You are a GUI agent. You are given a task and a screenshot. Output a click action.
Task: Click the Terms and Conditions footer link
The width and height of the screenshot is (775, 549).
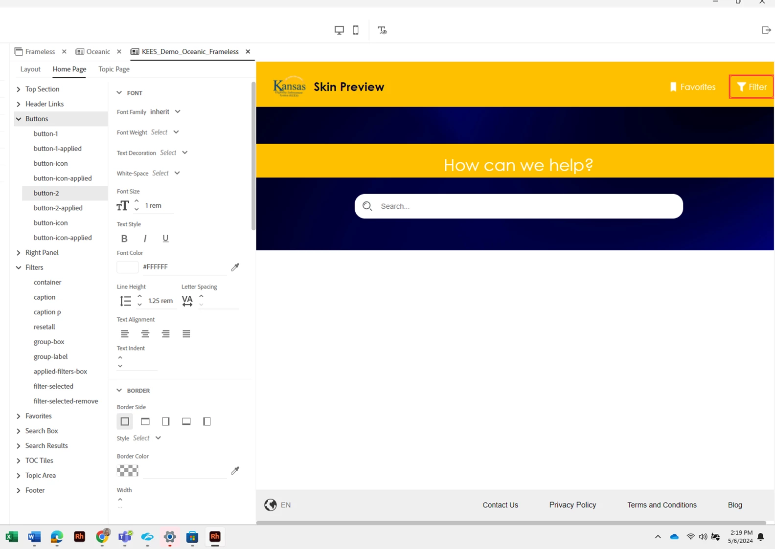(661, 505)
